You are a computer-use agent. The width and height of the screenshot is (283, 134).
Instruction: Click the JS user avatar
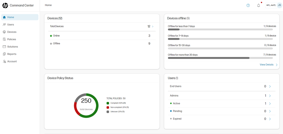279,5
